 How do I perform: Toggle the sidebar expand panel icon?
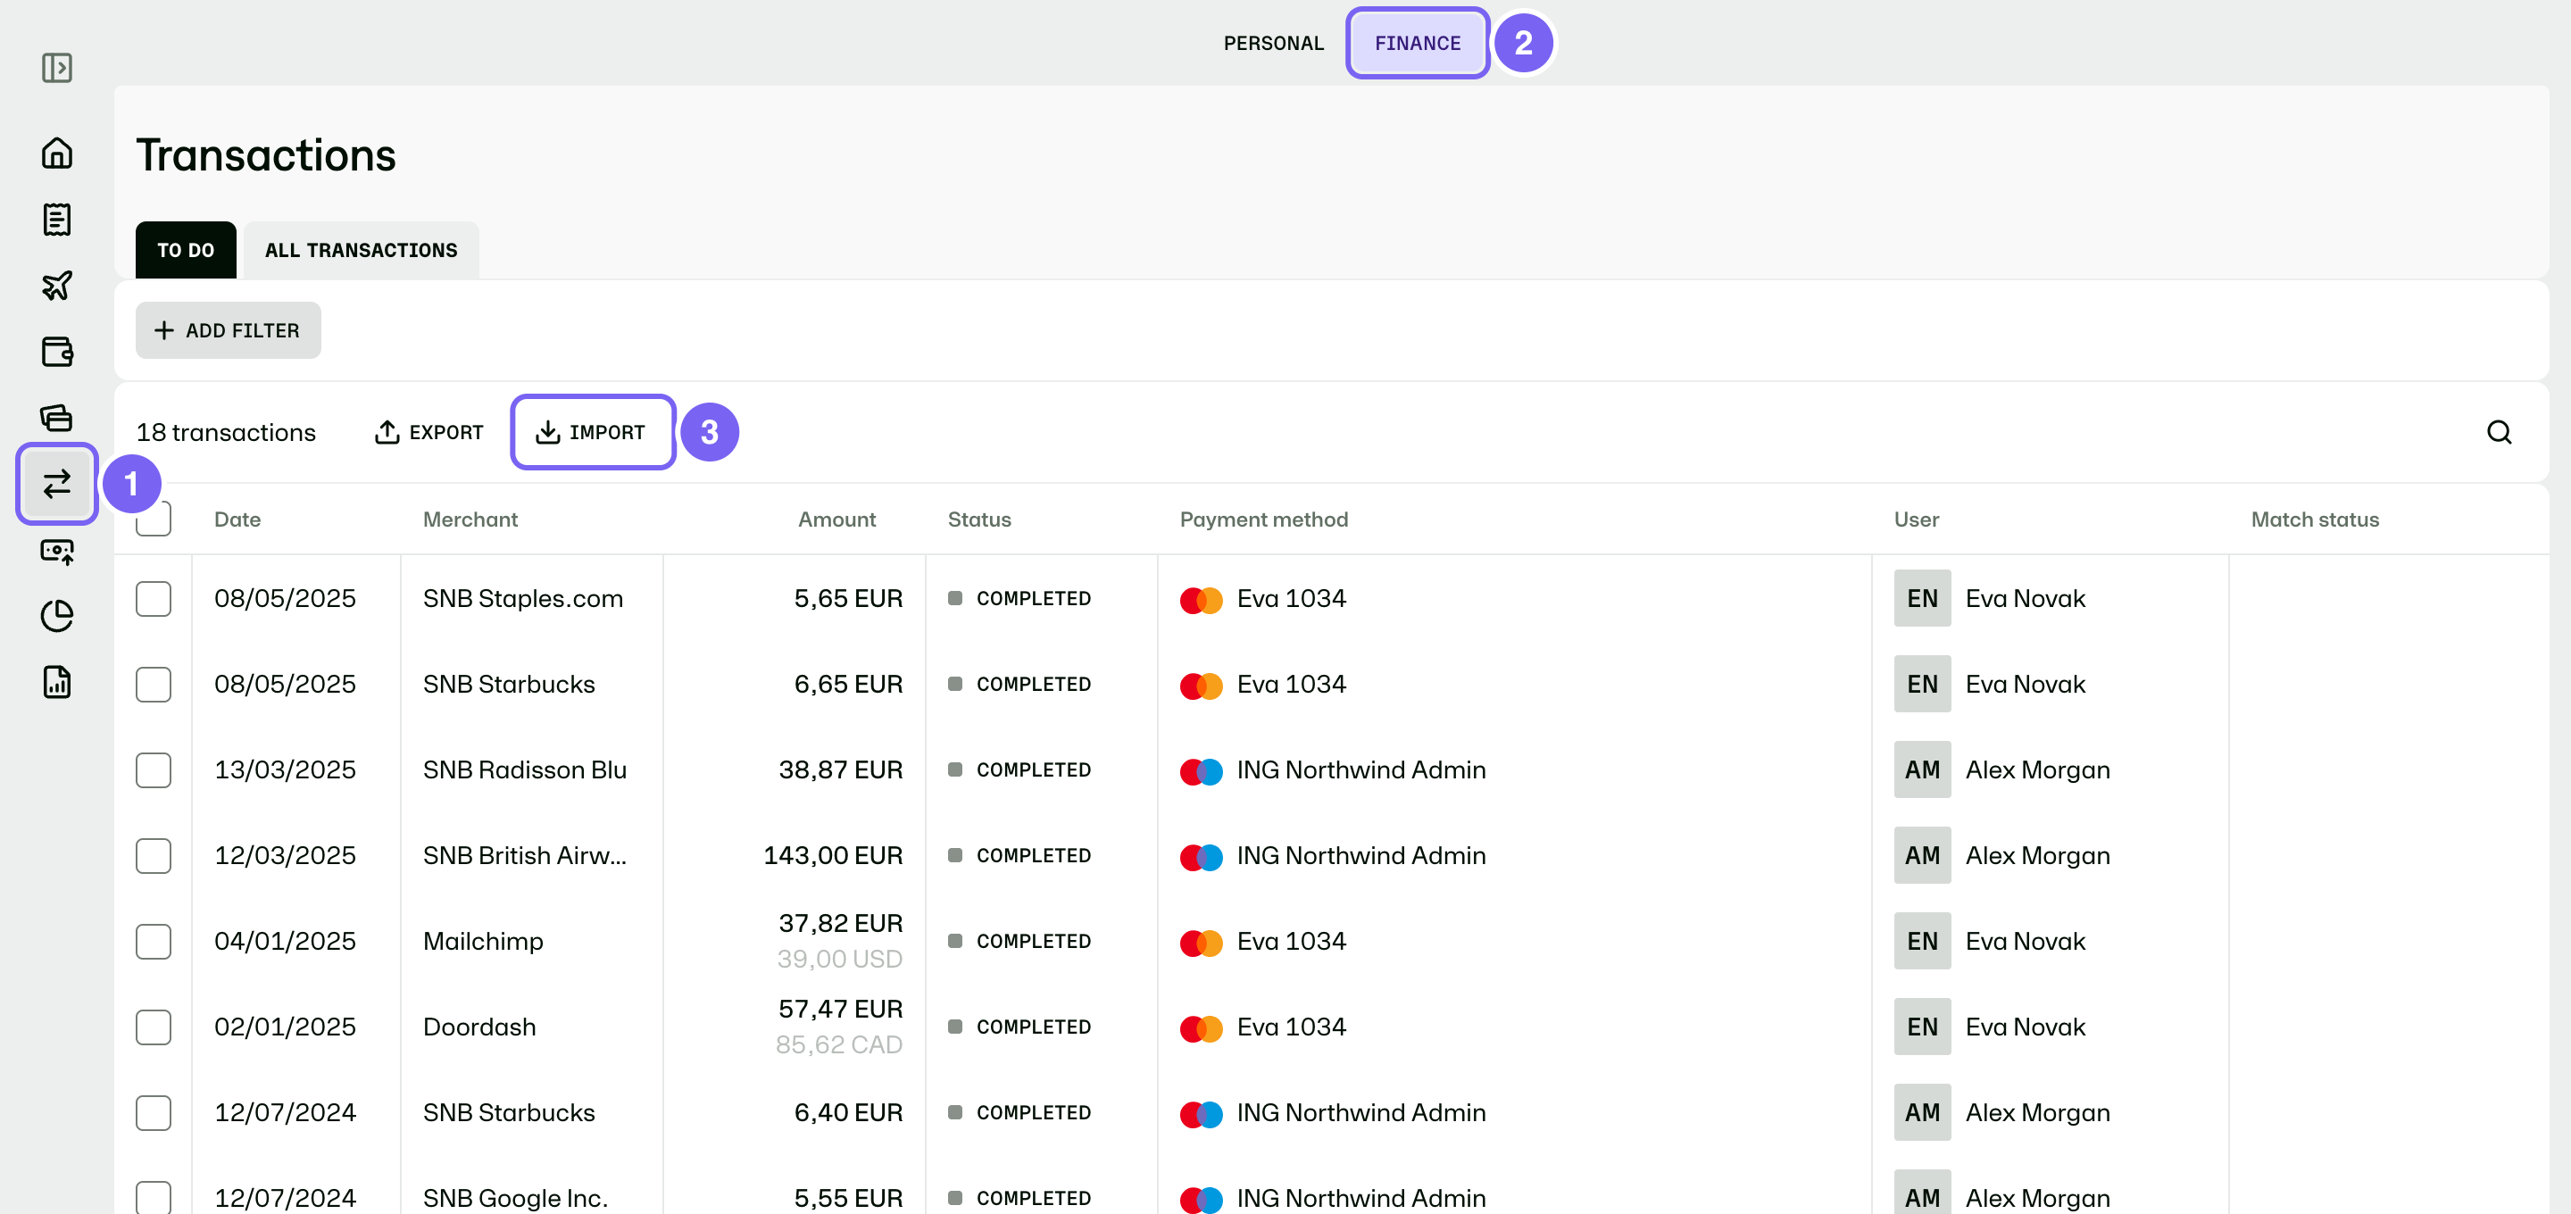[57, 68]
